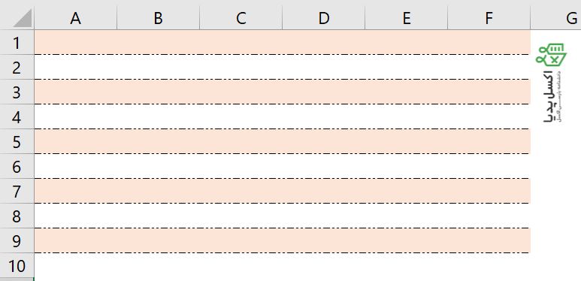Click shaded cell A1
The height and width of the screenshot is (281, 581).
coord(76,42)
